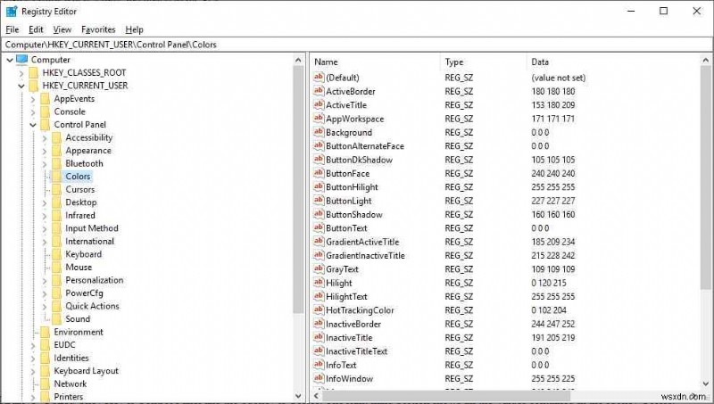Select the Quick Actions key
Image resolution: width=714 pixels, height=404 pixels.
pyautogui.click(x=93, y=306)
